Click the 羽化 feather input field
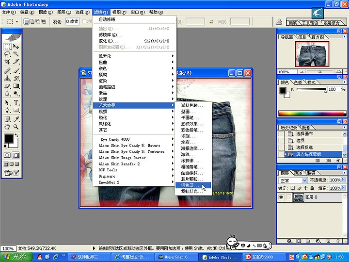Screen dimensions: 349x262 pos(73,22)
